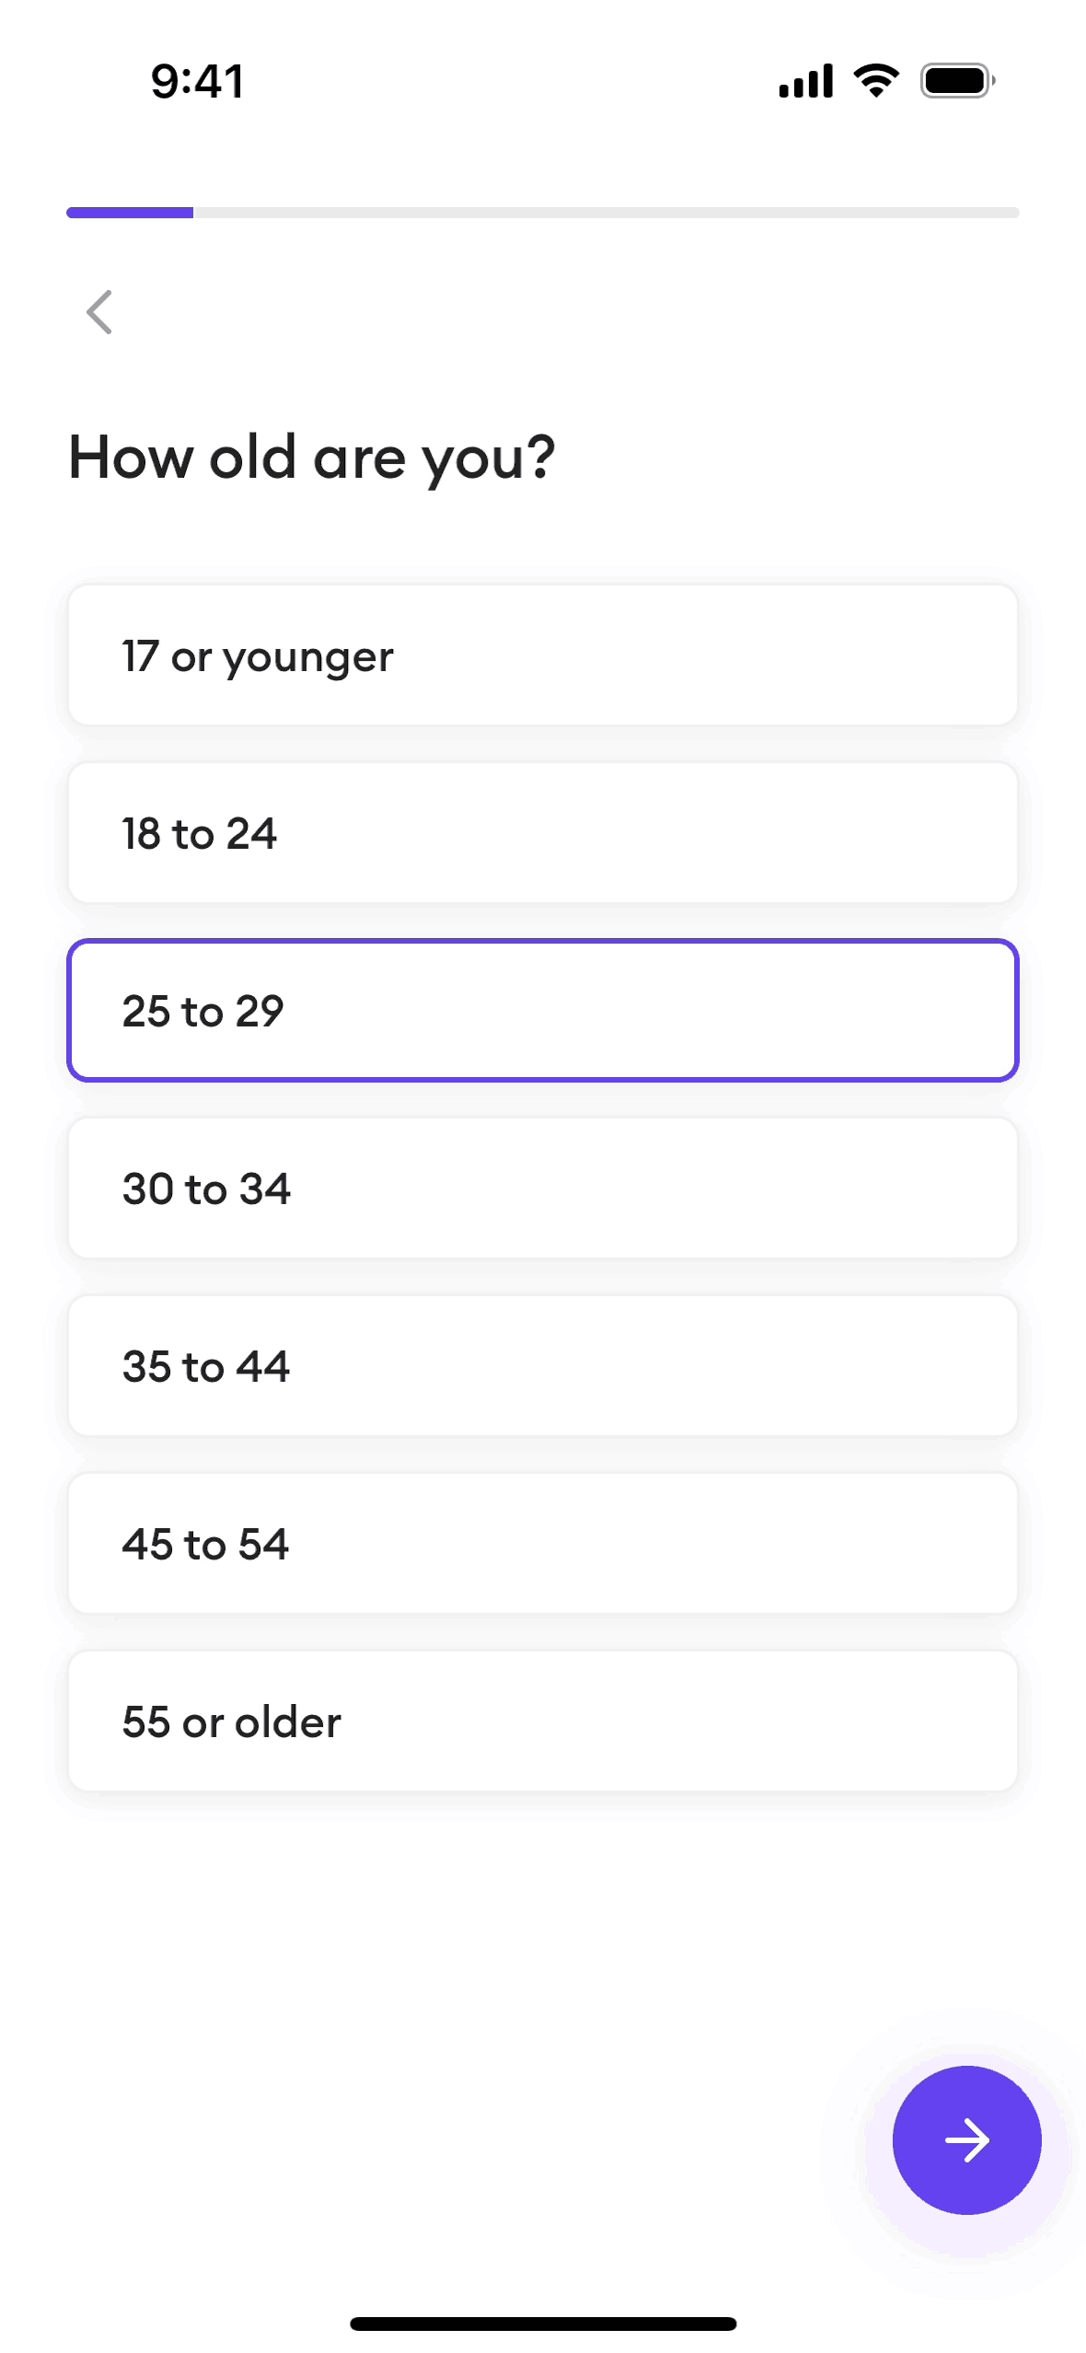
Task: Tap the back chevron icon
Action: click(99, 312)
